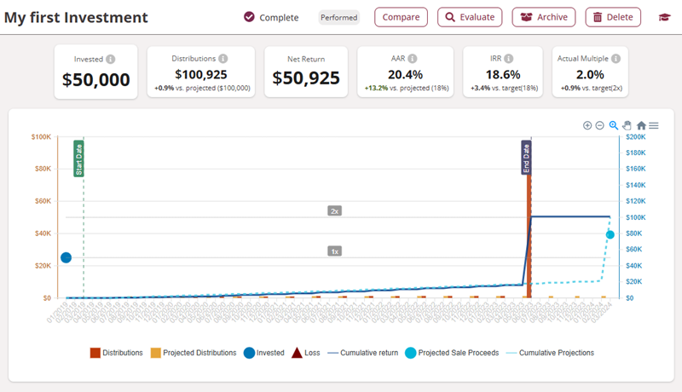Click the Compare button

[401, 17]
